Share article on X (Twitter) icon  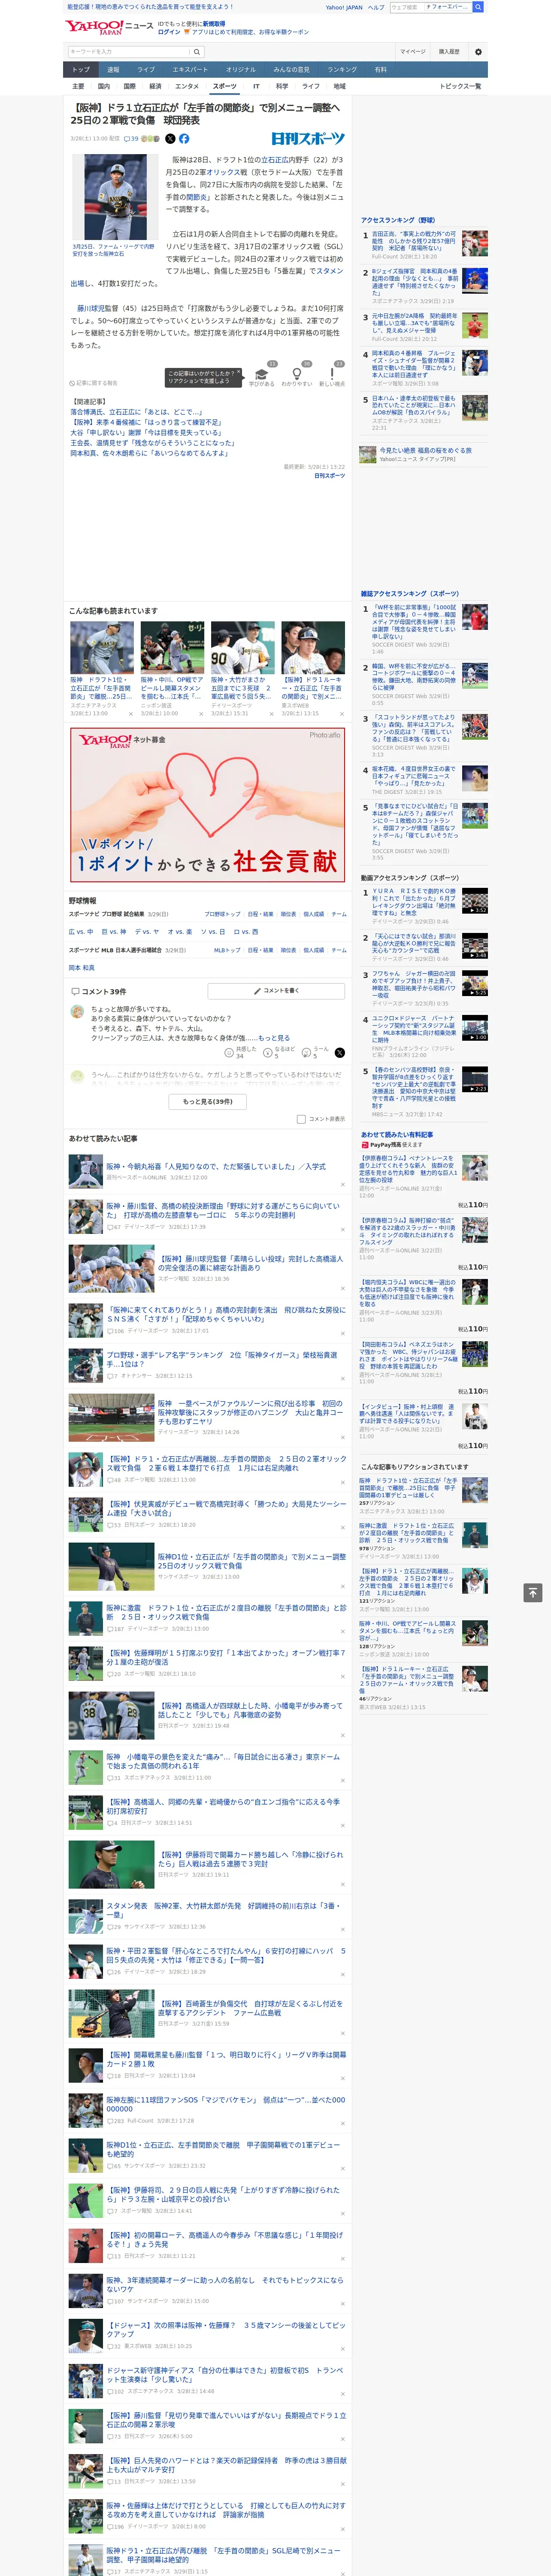(x=170, y=139)
